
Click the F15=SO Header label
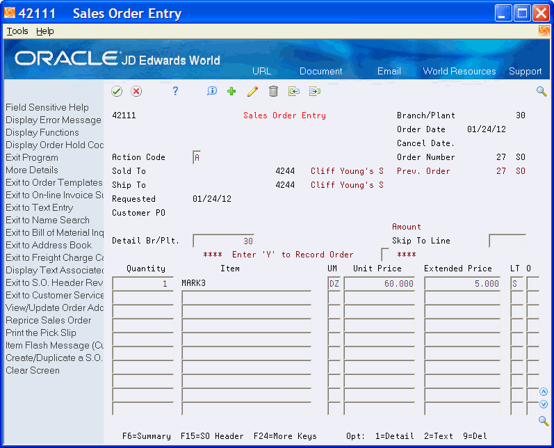(212, 436)
